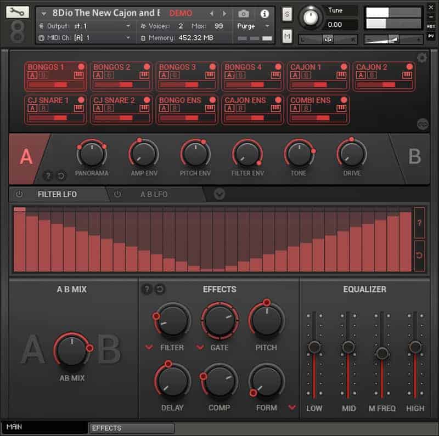
Task: Click the LOW equalizer slider handle
Action: (314, 347)
